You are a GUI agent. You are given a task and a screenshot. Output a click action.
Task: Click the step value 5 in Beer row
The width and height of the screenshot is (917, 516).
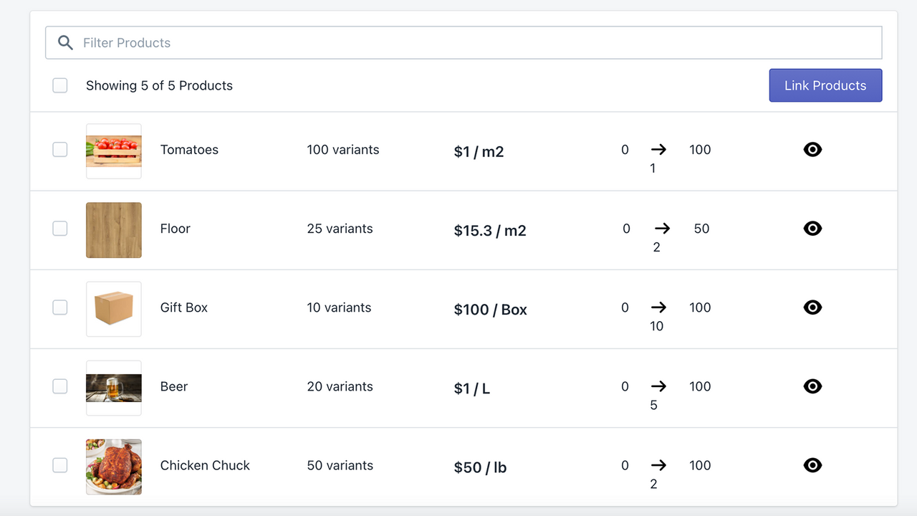click(653, 405)
